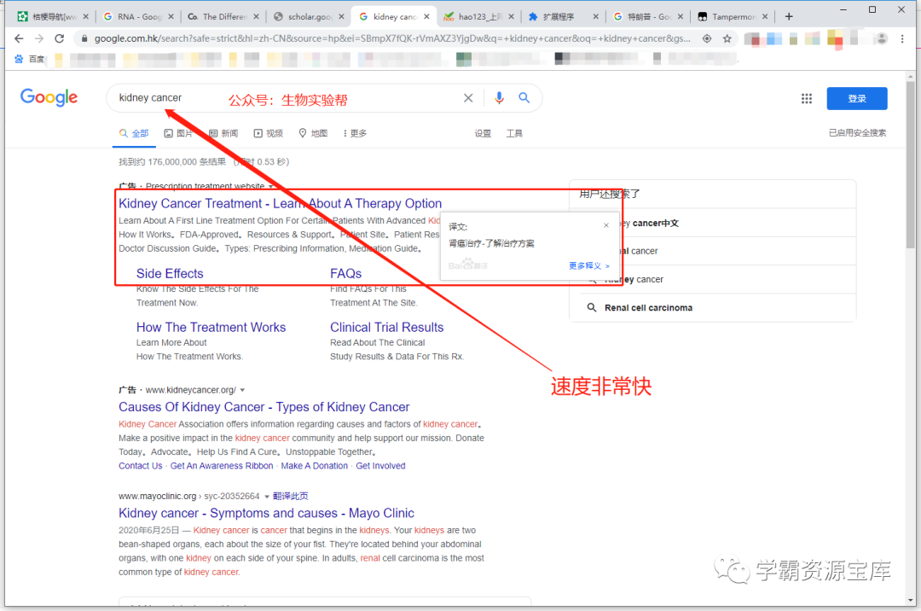Click 更多释义 in translation popup
The image size is (921, 611).
(x=588, y=266)
